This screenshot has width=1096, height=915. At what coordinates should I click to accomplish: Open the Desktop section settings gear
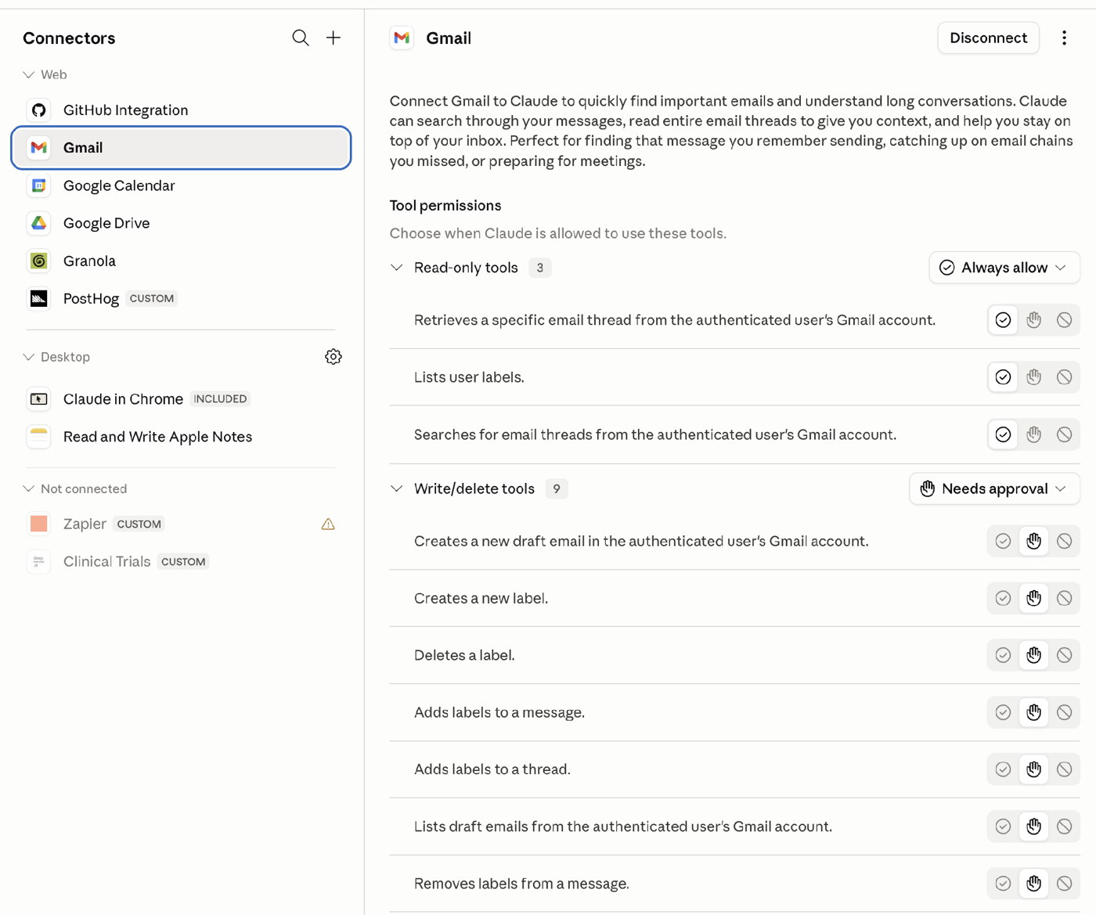[x=333, y=357]
